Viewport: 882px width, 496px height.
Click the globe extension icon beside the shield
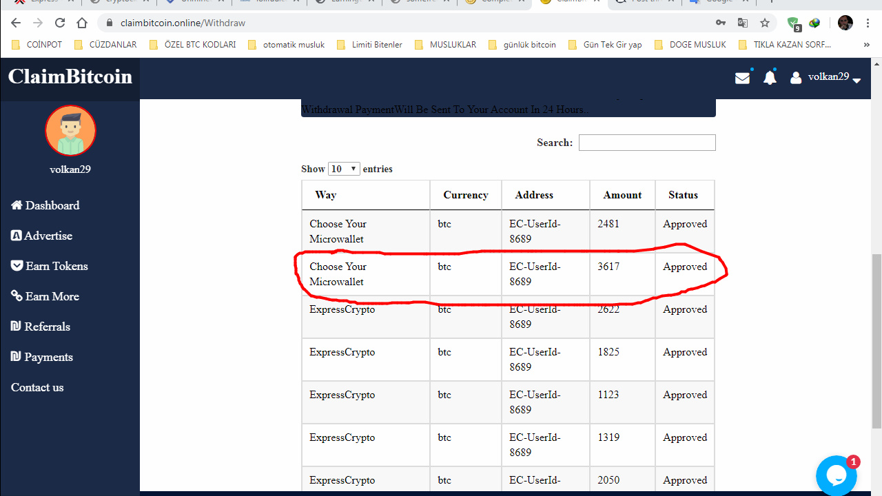pyautogui.click(x=814, y=23)
